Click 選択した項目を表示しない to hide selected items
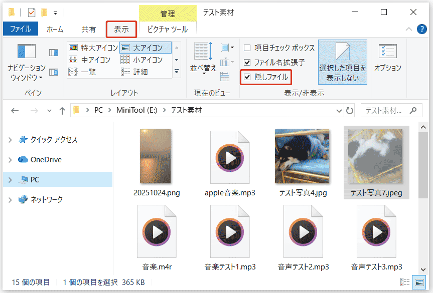 pos(342,61)
